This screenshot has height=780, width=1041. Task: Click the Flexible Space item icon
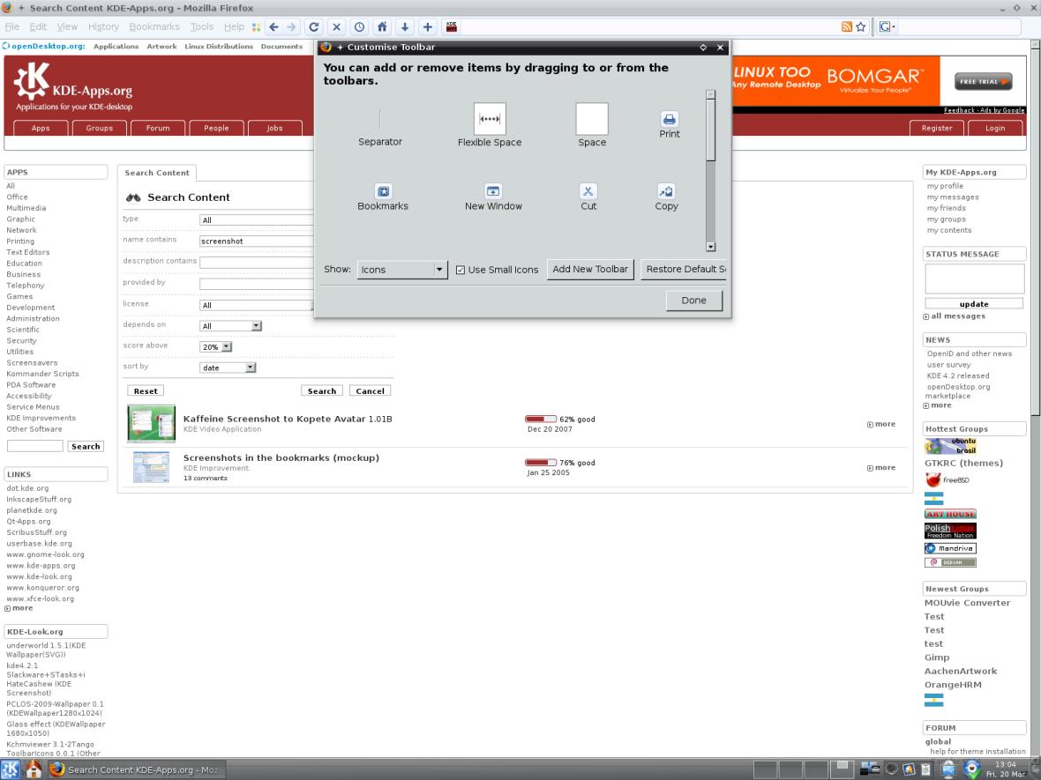(x=490, y=119)
